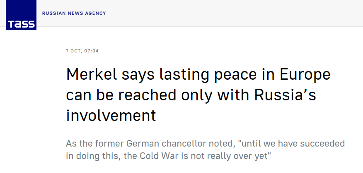Click the article subheading about former German chancellor

point(206,150)
